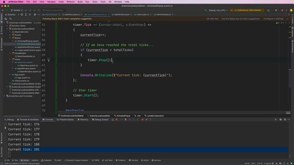Expand the Assets folder
This screenshot has height=165, width=294.
pyautogui.click(x=10, y=35)
